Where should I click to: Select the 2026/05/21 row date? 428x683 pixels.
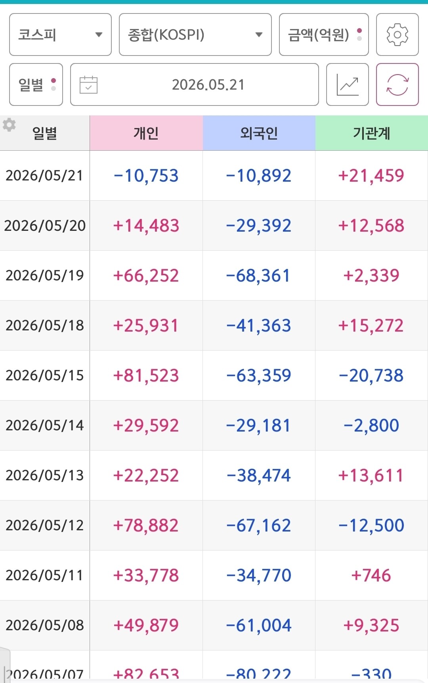[x=45, y=175]
